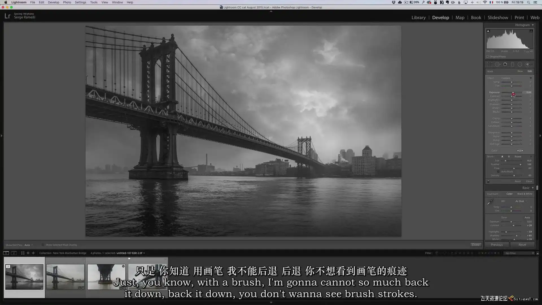Click the Exposure value field 0.66
This screenshot has height=305, width=542.
528,92
